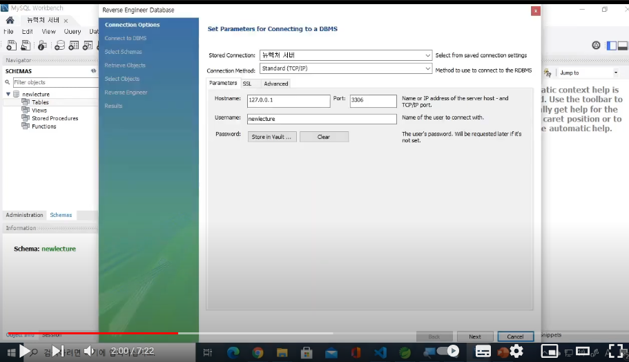Open Workbench preferences gear in top right
Image resolution: width=629 pixels, height=362 pixels.
point(596,46)
